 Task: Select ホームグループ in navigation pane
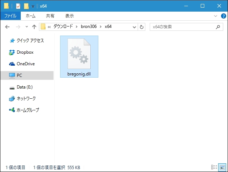tap(28, 110)
